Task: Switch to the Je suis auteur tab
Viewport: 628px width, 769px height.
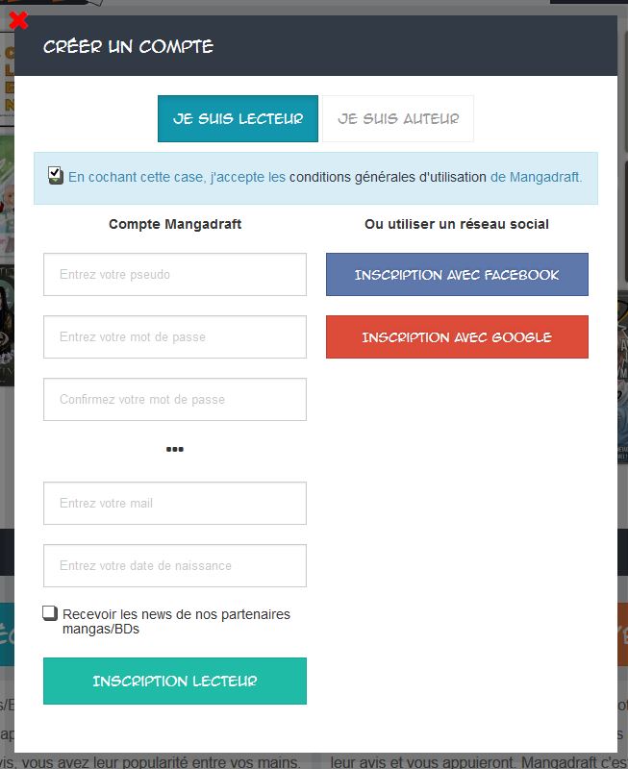Action: pos(398,118)
